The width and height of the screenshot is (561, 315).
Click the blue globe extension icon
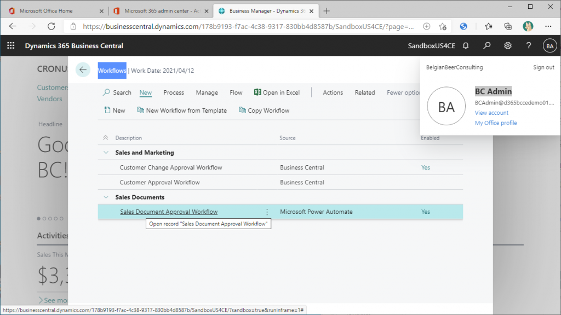pos(463,26)
